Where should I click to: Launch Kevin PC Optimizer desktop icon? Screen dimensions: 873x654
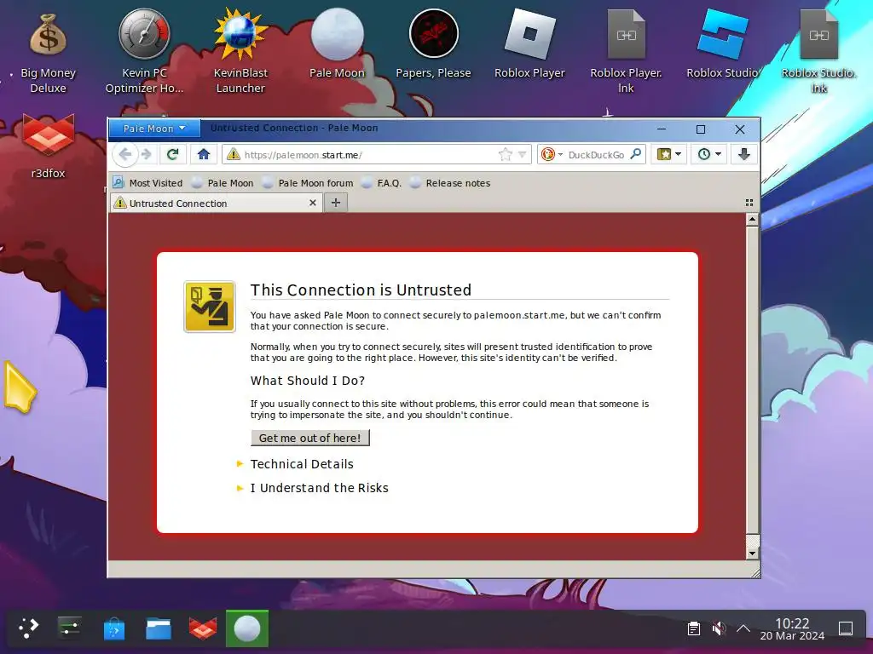tap(144, 51)
